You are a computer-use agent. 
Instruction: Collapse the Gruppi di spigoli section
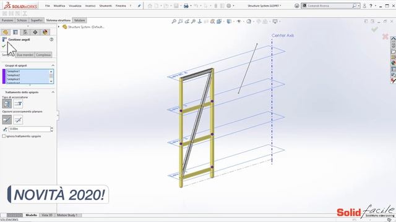pyautogui.click(x=53, y=65)
